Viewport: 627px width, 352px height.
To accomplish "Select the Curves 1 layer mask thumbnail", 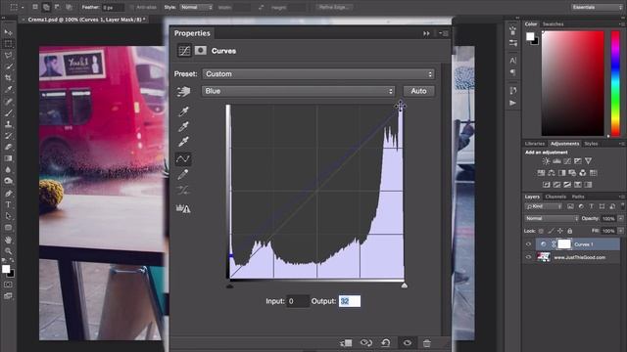I will pyautogui.click(x=564, y=244).
